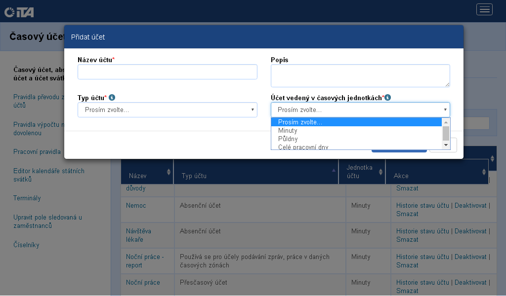This screenshot has height=296, width=506.
Task: Sort table by Akce column
Action: [484, 172]
